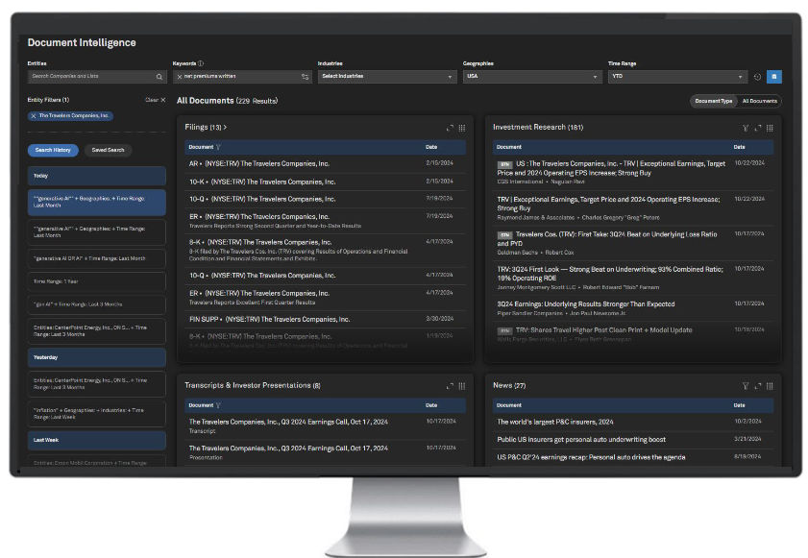
Task: Remove the 'net premiums written' keyword
Action: coord(180,76)
